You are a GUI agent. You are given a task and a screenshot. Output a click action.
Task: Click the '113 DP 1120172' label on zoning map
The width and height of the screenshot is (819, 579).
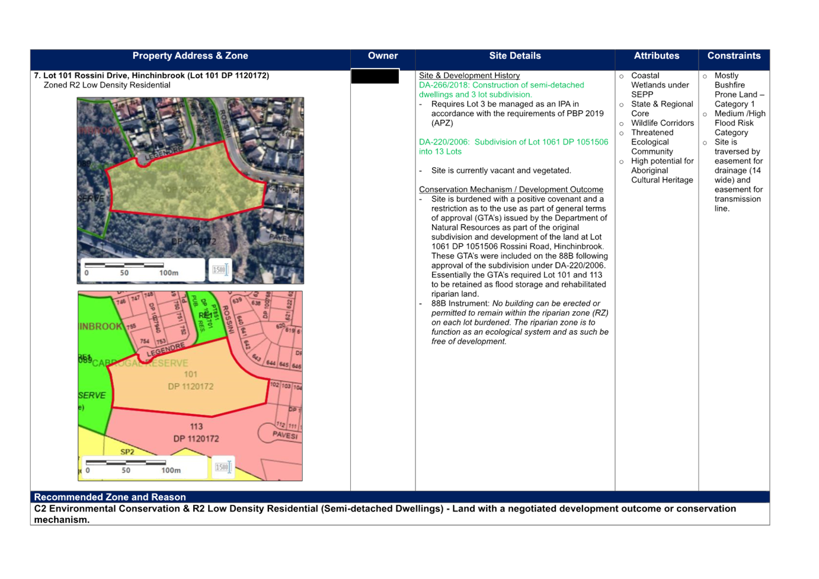pos(196,433)
